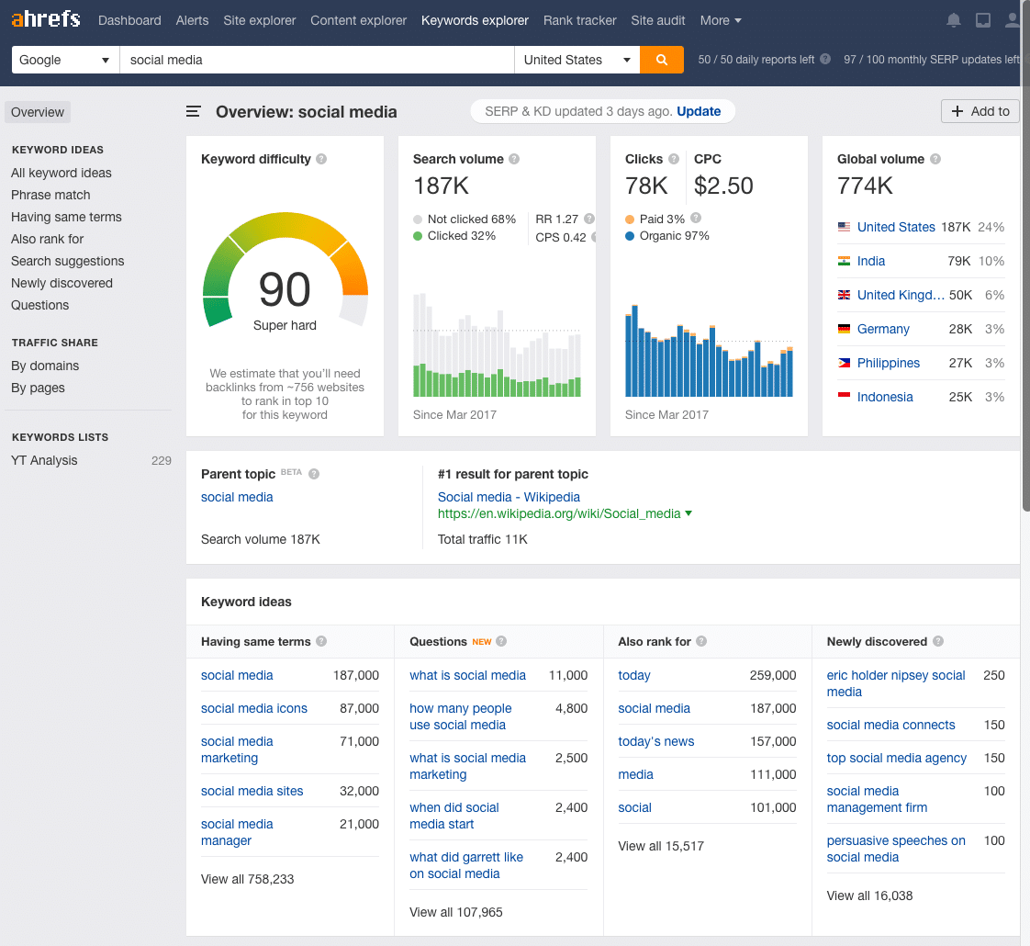The height and width of the screenshot is (946, 1030).
Task: Click 'social media connects' keyword
Action: [890, 725]
